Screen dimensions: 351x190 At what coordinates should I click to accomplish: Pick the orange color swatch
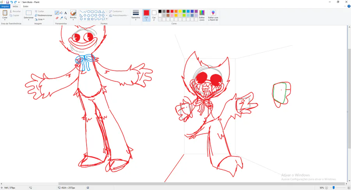[x=176, y=11]
